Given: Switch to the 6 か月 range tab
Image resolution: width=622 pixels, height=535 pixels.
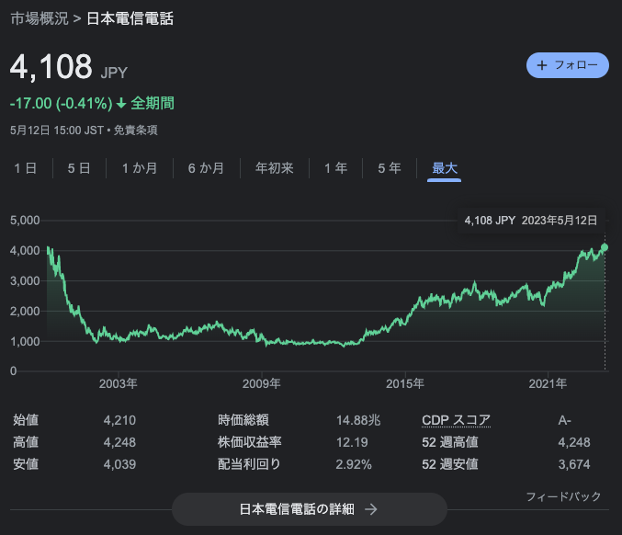Looking at the screenshot, I should tap(207, 168).
